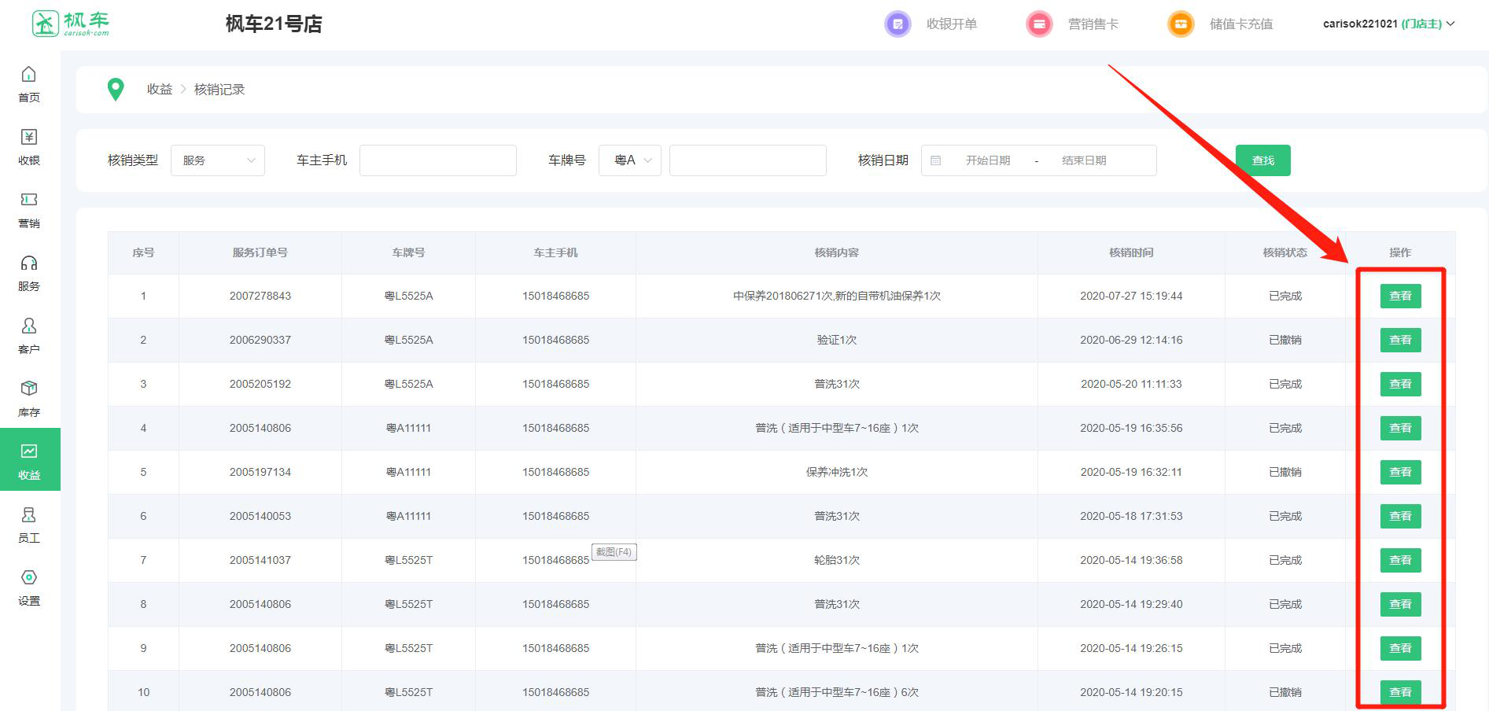View details of order 2006290337

[1401, 340]
